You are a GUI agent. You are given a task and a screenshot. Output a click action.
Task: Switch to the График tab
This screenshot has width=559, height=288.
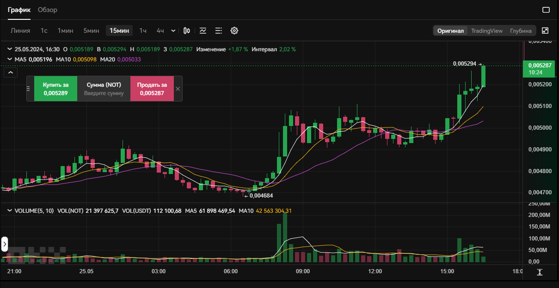point(19,10)
